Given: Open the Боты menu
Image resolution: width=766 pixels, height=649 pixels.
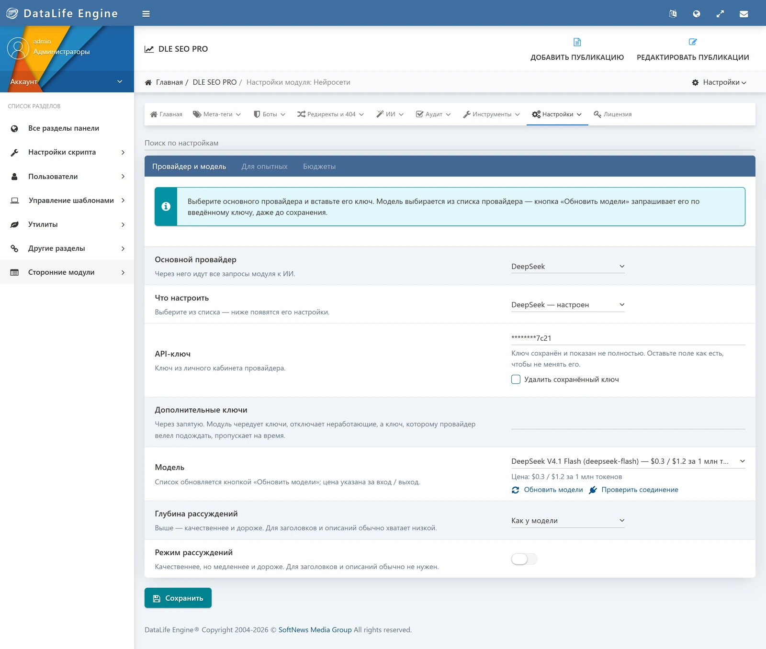Looking at the screenshot, I should pyautogui.click(x=270, y=114).
